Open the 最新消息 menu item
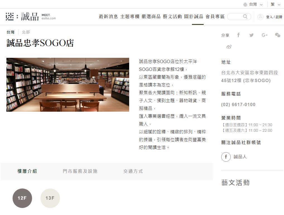This screenshot has height=215, width=284. (x=108, y=16)
